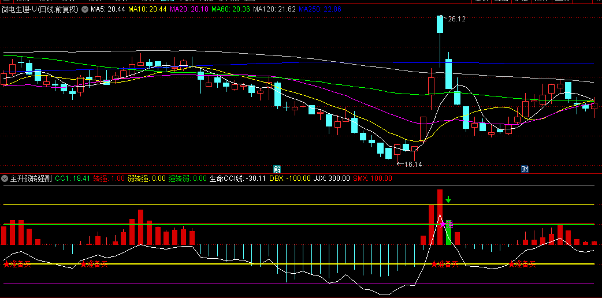Click the last ★准备买 marker on the right
Viewport: 602px width, 298px height.
(522, 264)
